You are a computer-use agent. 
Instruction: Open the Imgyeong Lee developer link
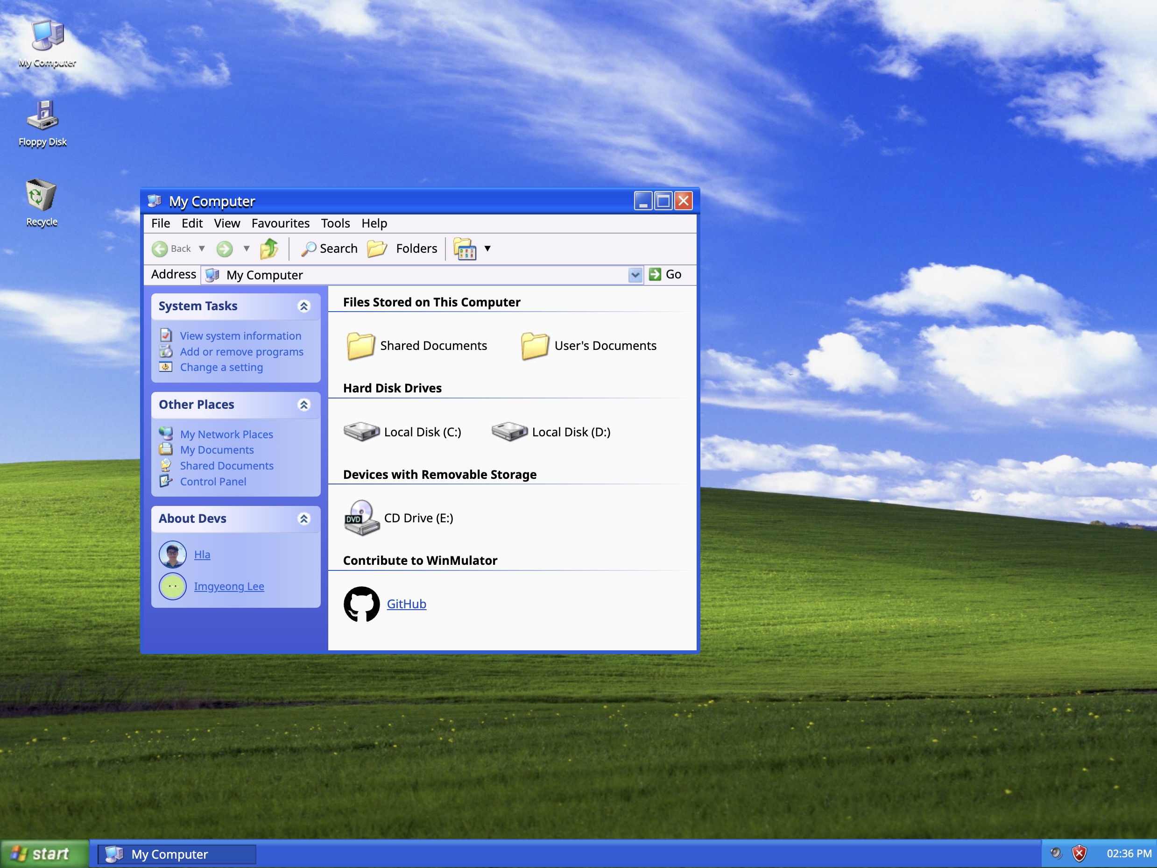[229, 586]
